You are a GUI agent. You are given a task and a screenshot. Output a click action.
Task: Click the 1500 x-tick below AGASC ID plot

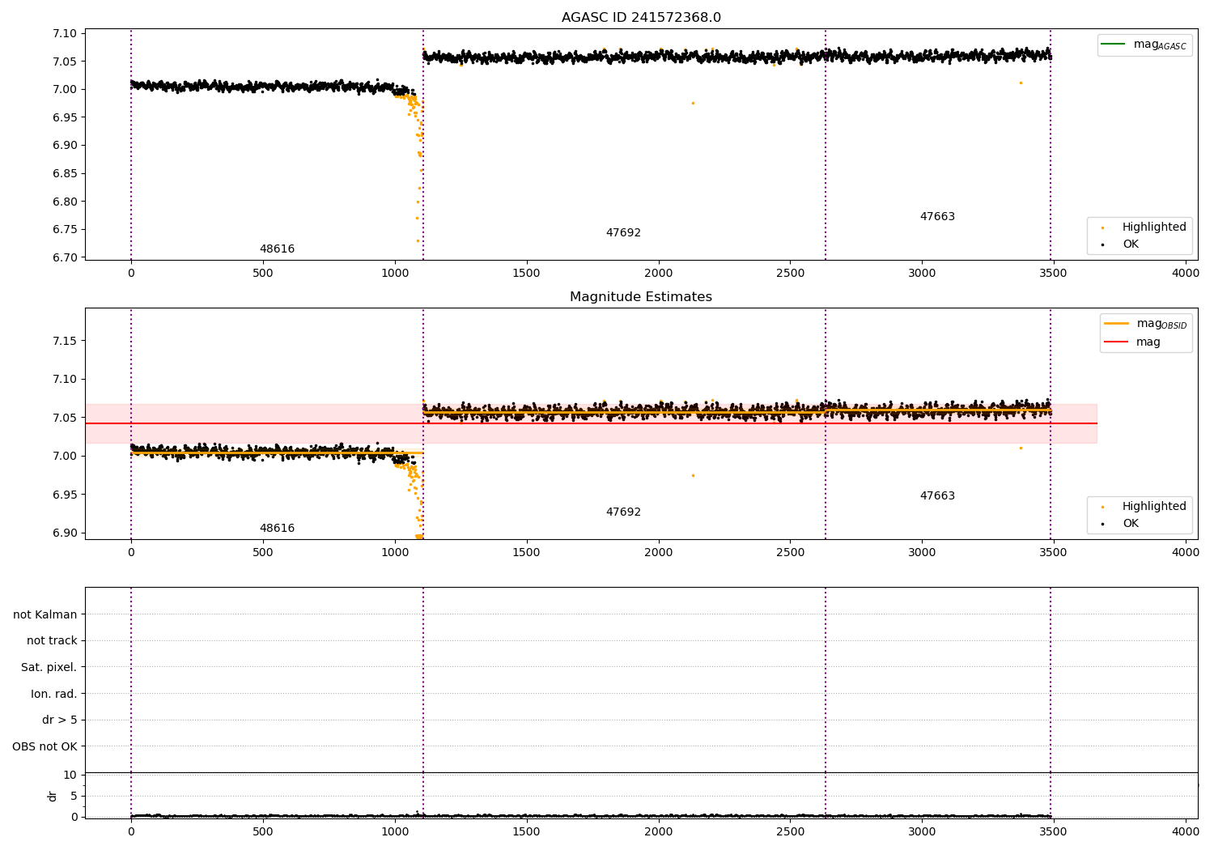[526, 273]
